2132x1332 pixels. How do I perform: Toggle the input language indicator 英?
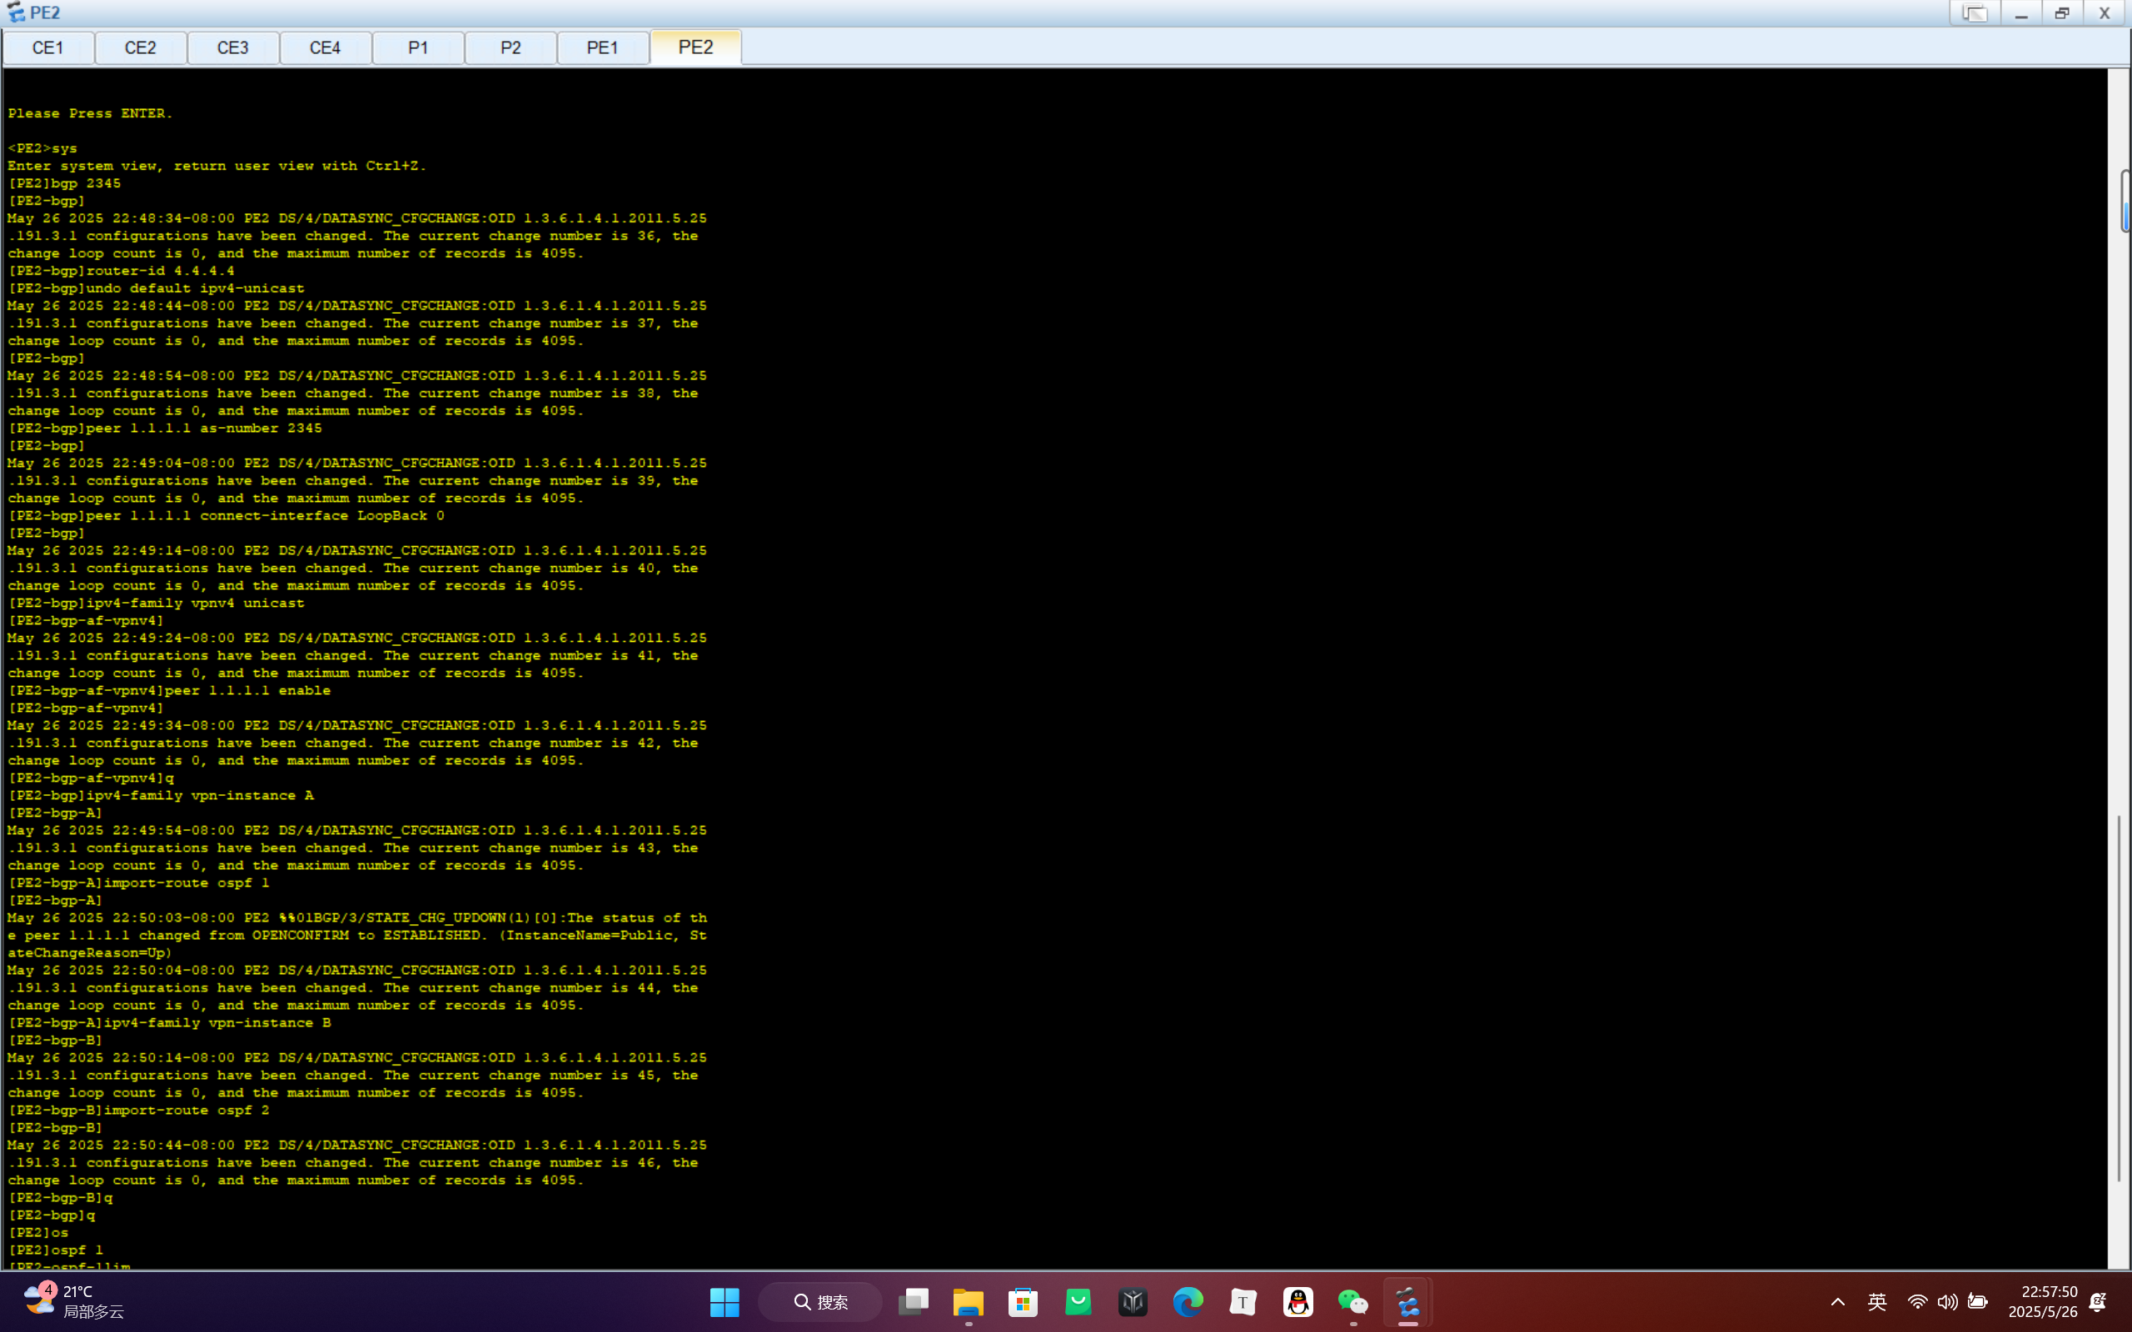(x=1876, y=1302)
